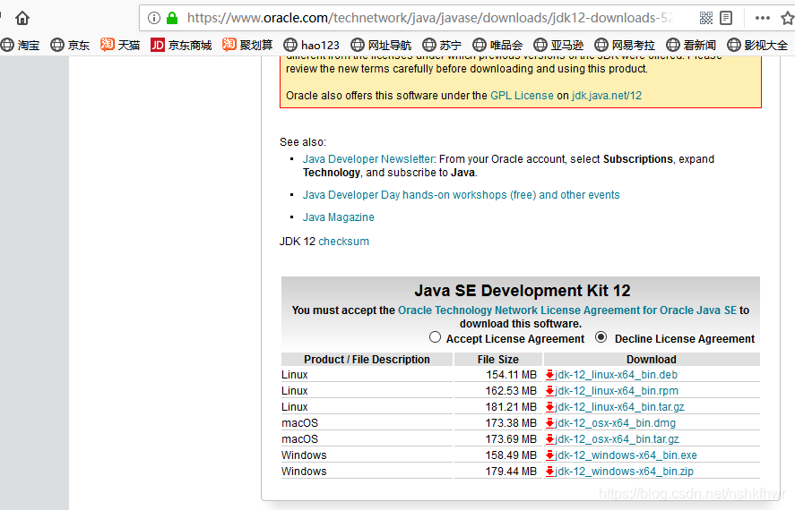The image size is (795, 510).
Task: Open the 影视大全 bookmark
Action: tap(757, 45)
